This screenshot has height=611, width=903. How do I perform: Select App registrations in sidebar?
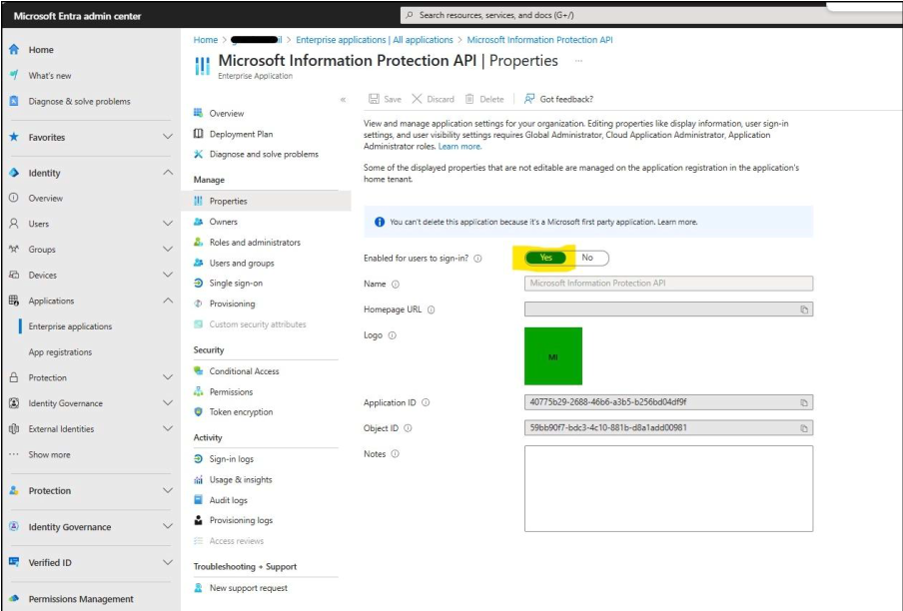(x=60, y=352)
